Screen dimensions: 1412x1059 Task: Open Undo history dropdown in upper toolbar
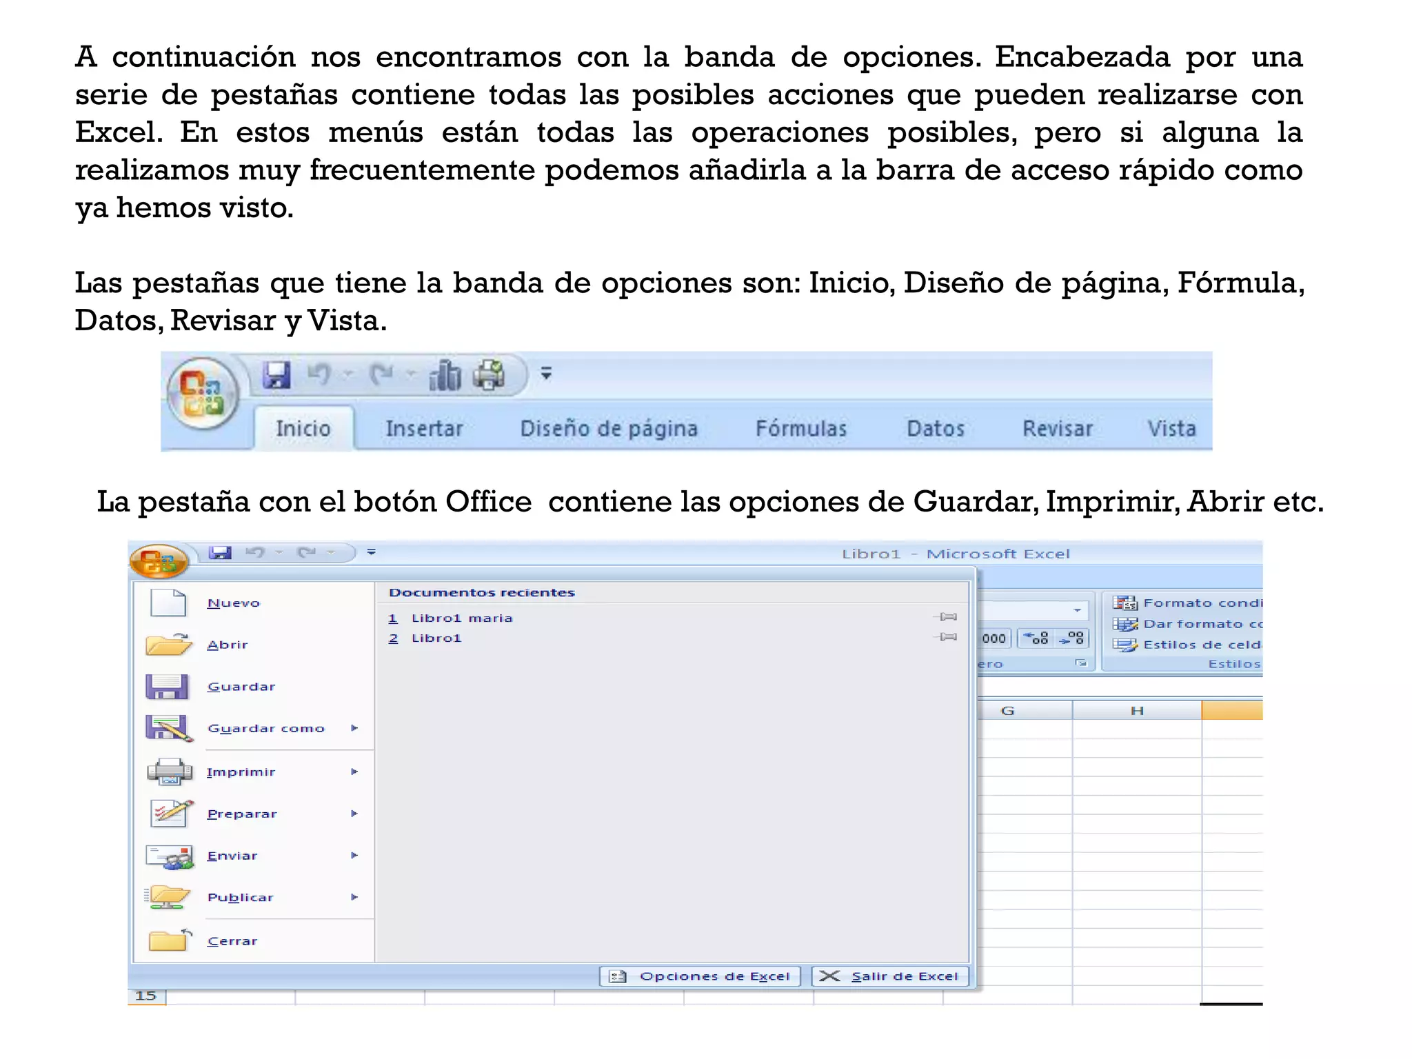tap(348, 374)
